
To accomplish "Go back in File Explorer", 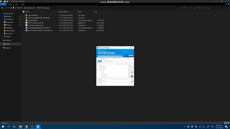I will [x=3, y=8].
